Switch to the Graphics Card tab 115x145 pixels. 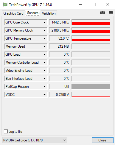pyautogui.click(x=13, y=13)
